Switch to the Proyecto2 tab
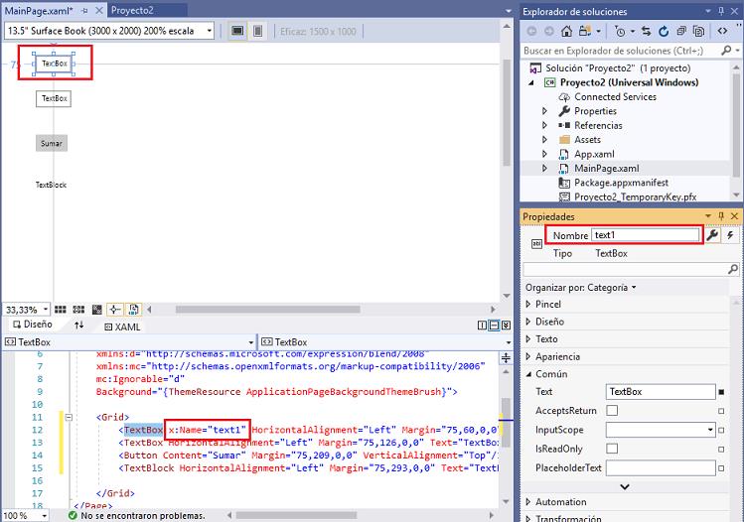Image resolution: width=744 pixels, height=522 pixels. click(x=132, y=11)
